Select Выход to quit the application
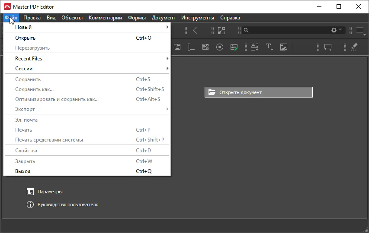The height and width of the screenshot is (233, 369). click(23, 171)
